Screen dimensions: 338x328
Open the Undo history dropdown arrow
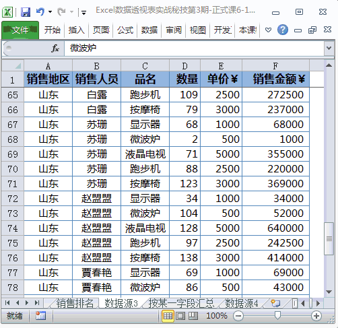(50, 11)
